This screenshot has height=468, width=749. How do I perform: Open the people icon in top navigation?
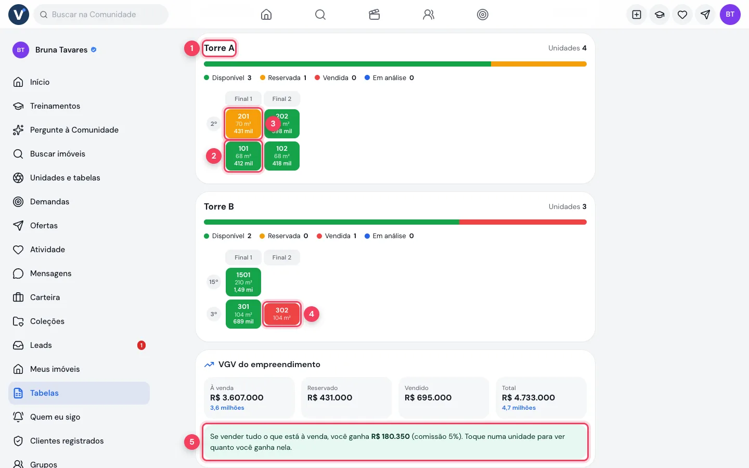pyautogui.click(x=429, y=15)
